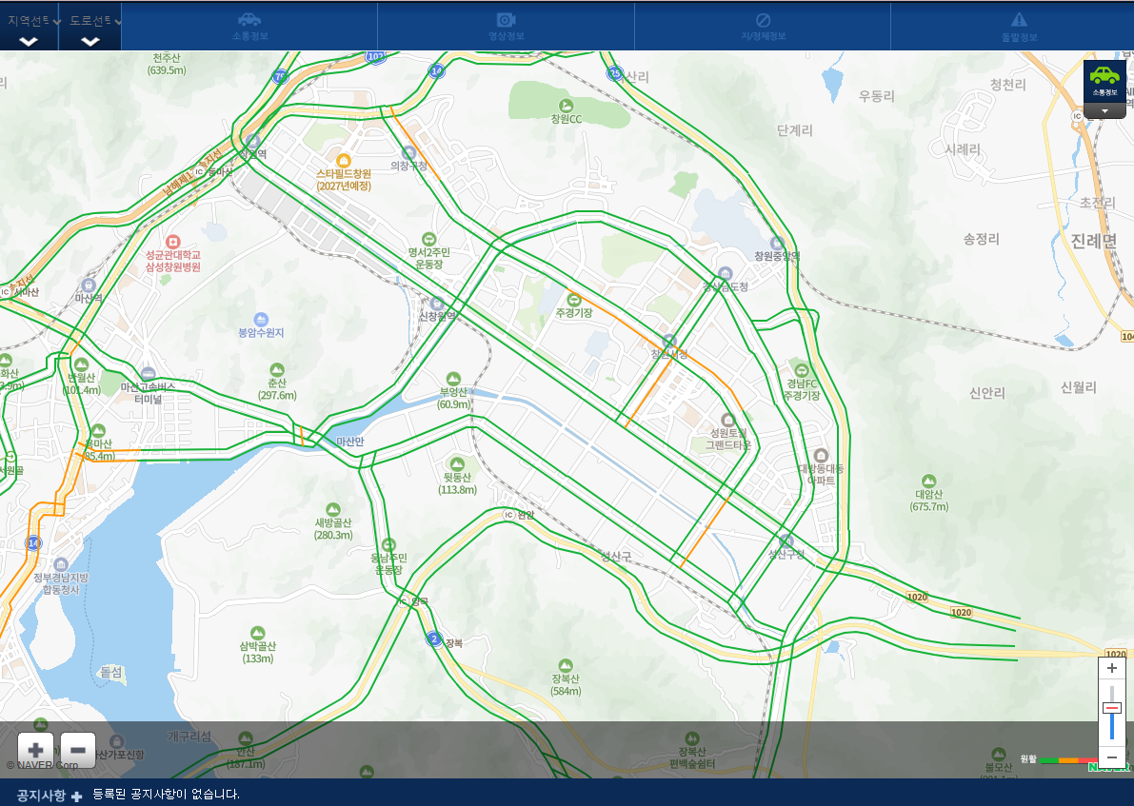
Task: Select the 창원CC golf course marker
Action: [x=567, y=107]
